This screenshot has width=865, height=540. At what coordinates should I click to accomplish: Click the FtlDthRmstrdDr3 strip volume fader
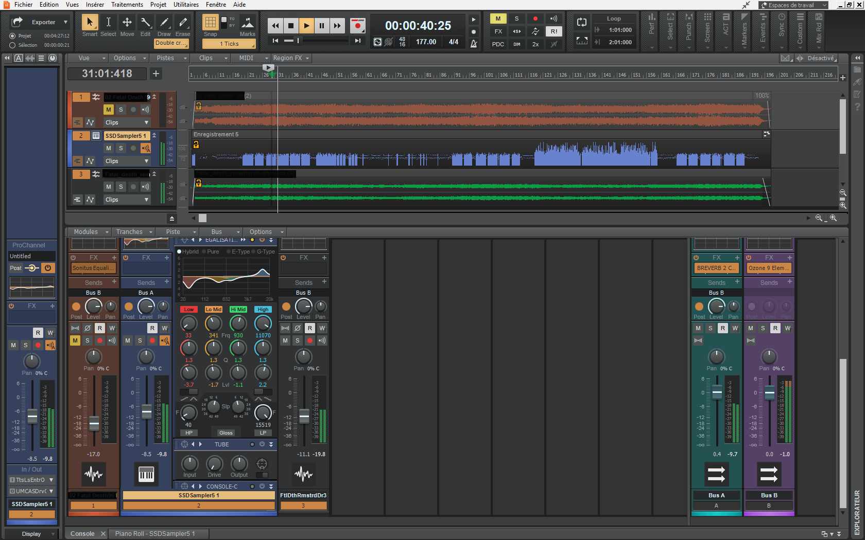tap(304, 416)
